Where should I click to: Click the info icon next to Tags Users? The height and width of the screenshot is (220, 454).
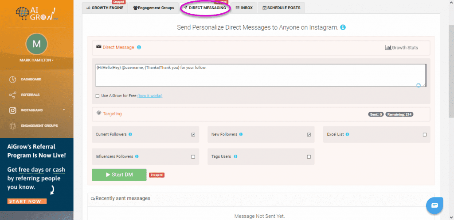pyautogui.click(x=235, y=156)
